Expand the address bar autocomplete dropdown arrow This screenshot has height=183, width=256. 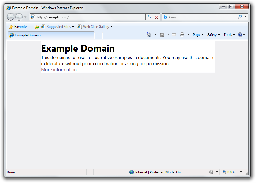point(143,17)
